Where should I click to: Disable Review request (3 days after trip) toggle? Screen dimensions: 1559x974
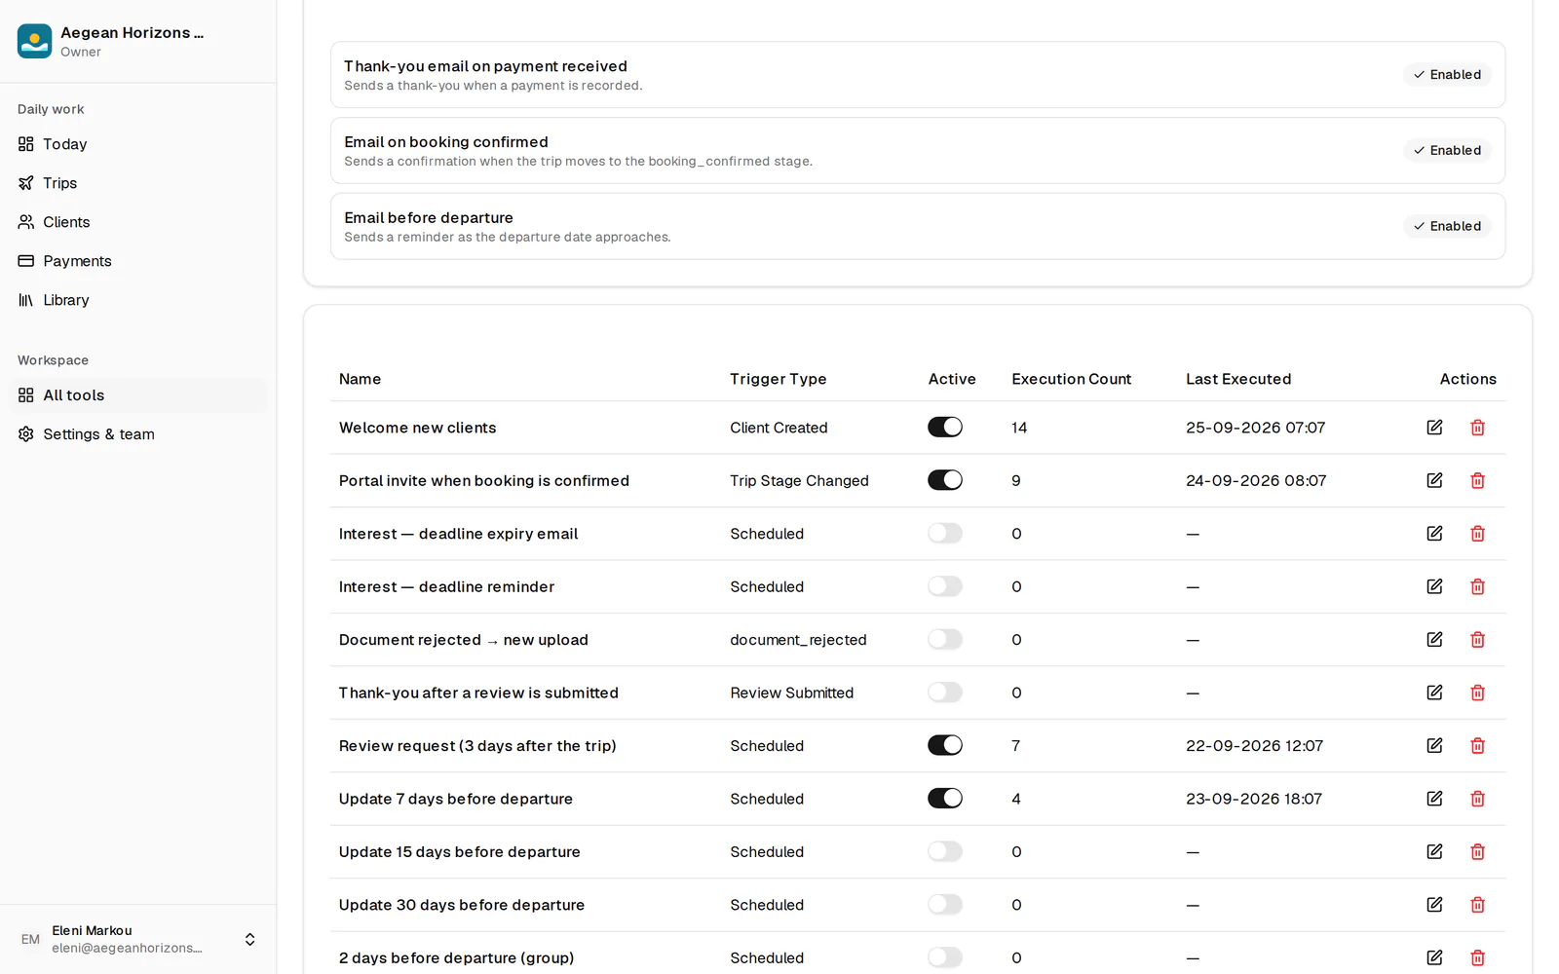pyautogui.click(x=945, y=746)
